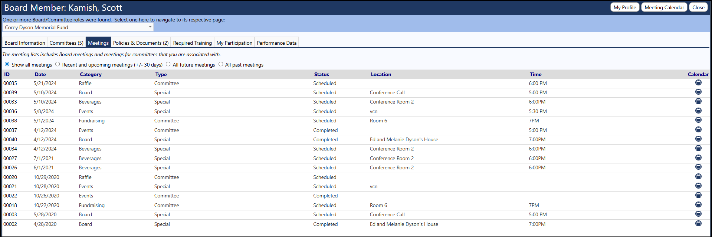Sort by Date column header
The width and height of the screenshot is (712, 237).
coord(40,74)
